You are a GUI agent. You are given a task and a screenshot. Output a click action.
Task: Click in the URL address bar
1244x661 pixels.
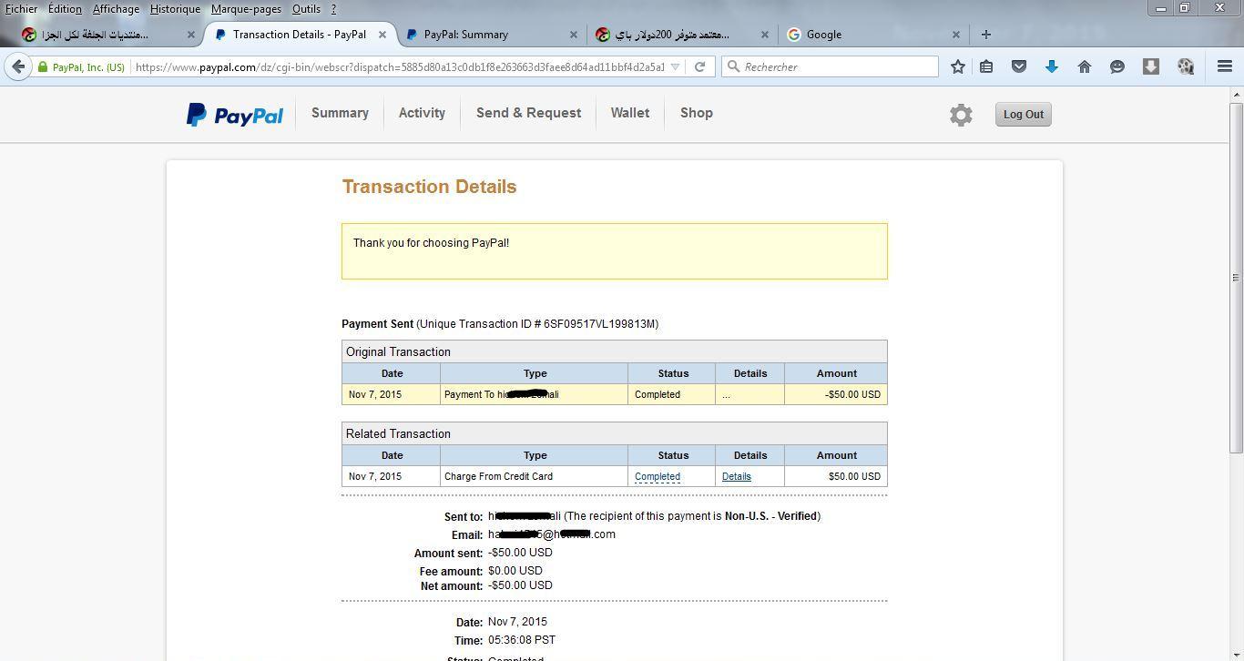[x=401, y=66]
